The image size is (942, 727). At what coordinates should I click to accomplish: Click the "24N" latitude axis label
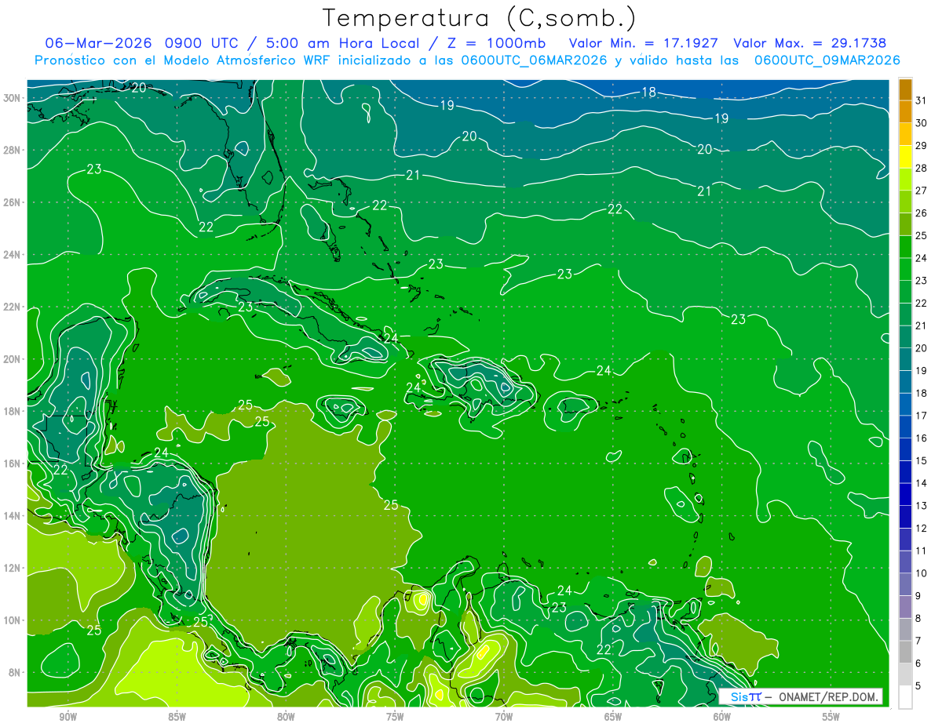tap(11, 255)
